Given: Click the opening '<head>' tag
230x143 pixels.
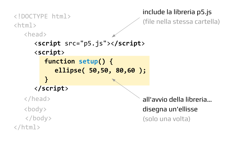Looking at the screenshot, I should 35,34.
